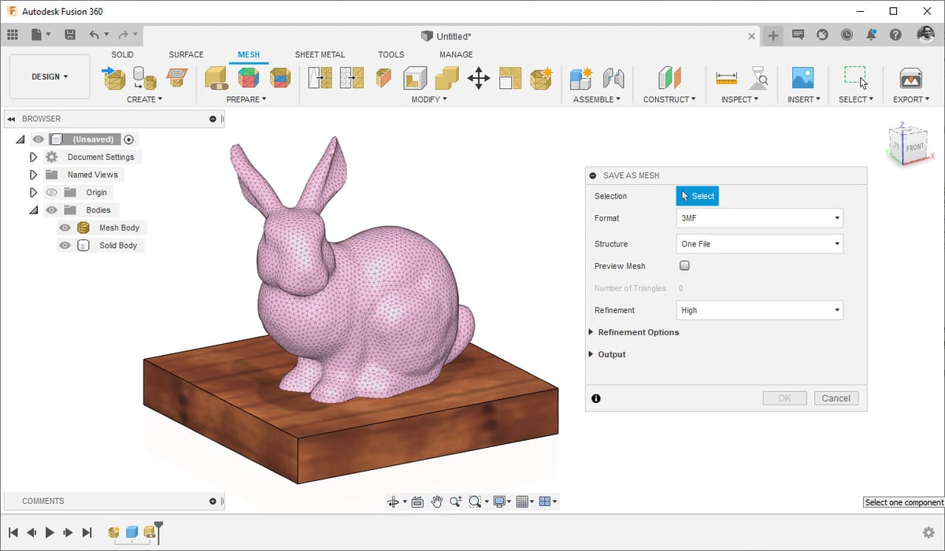Hide the Solid Body with its eye icon
Image resolution: width=945 pixels, height=551 pixels.
coord(65,246)
